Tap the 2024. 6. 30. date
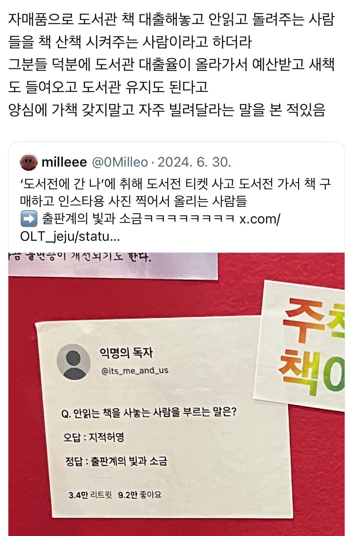353x536 pixels. [194, 162]
